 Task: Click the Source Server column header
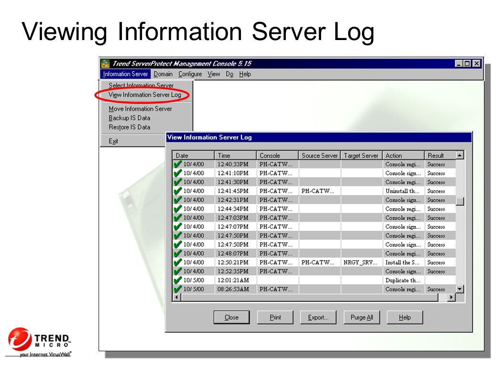(320, 156)
